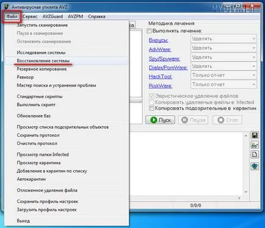Open the Dialer/PornWare action dropdown
The height and width of the screenshot is (228, 265).
click(x=223, y=66)
